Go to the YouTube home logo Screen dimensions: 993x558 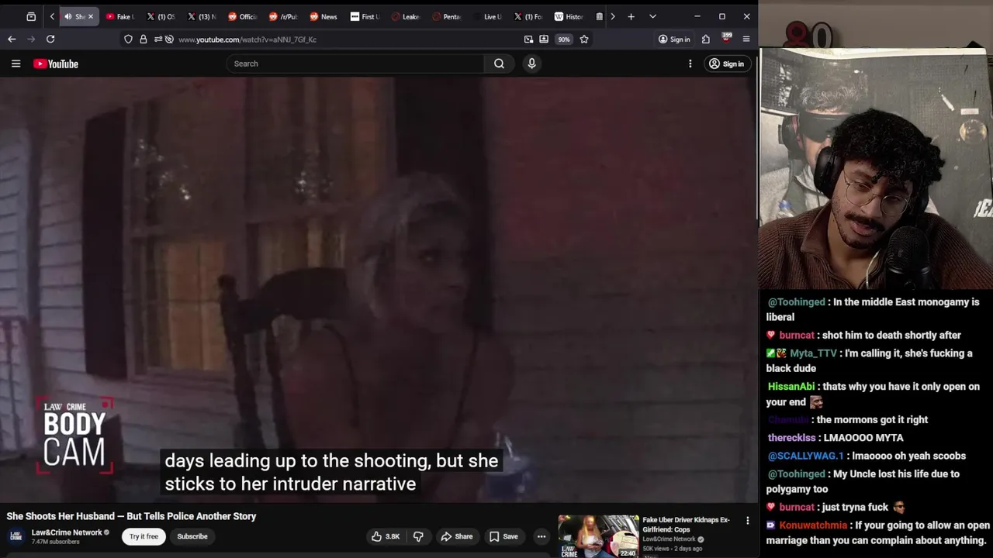point(56,64)
